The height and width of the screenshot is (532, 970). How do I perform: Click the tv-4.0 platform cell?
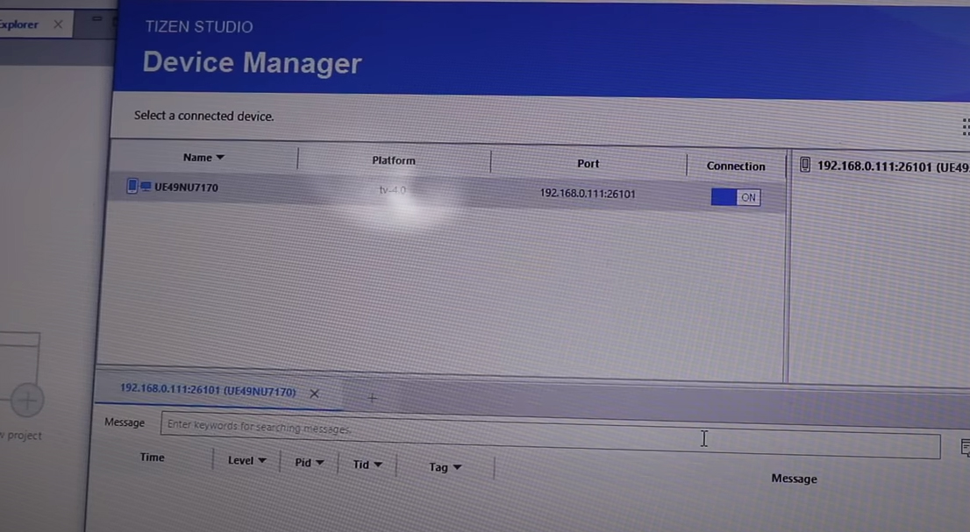click(393, 189)
